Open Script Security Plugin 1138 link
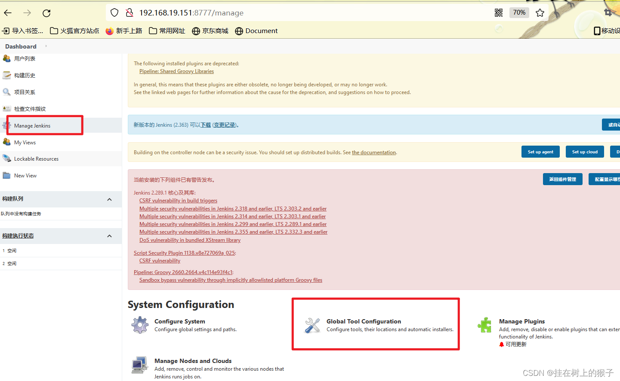This screenshot has width=620, height=381. 184,253
